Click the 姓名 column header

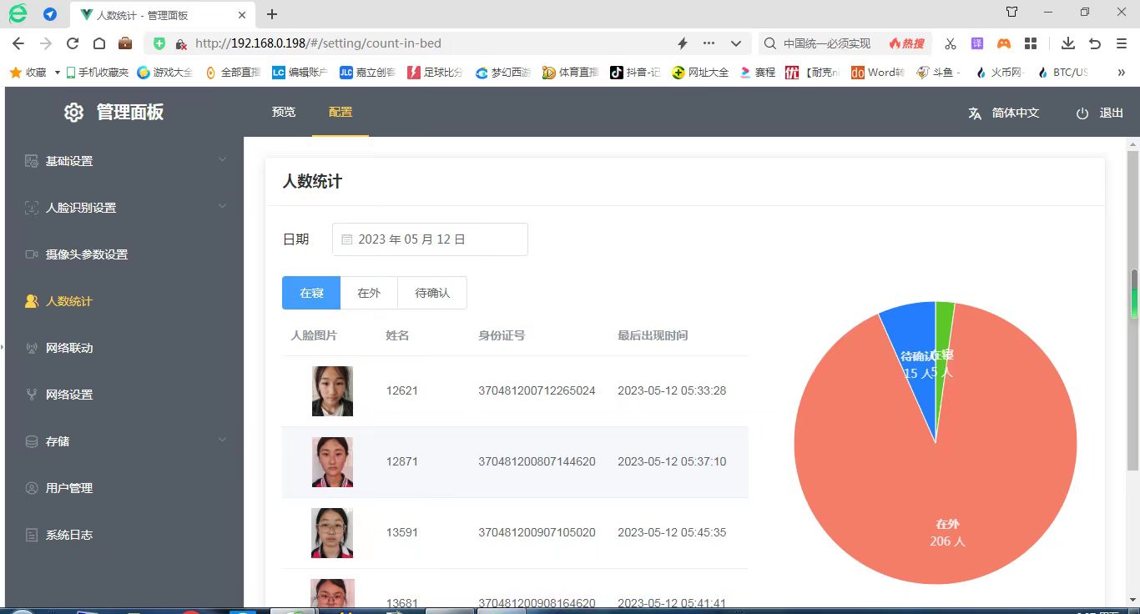pos(397,335)
